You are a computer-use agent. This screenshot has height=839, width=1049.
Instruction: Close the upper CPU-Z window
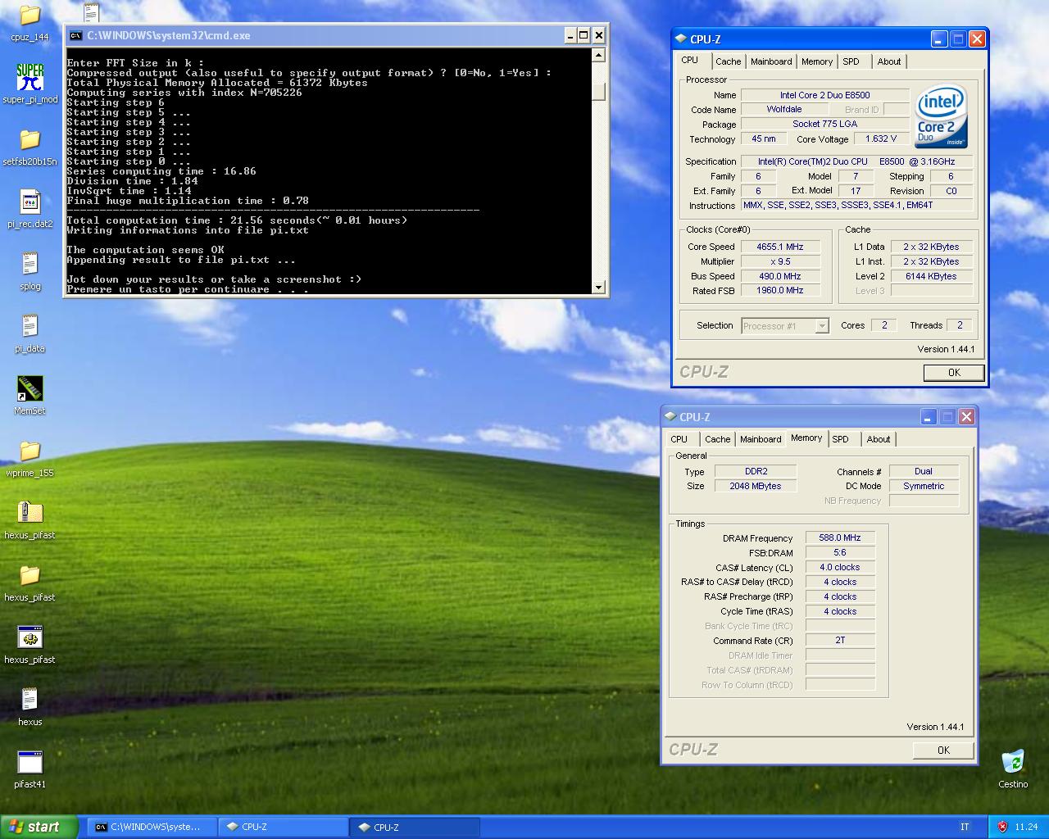[977, 39]
